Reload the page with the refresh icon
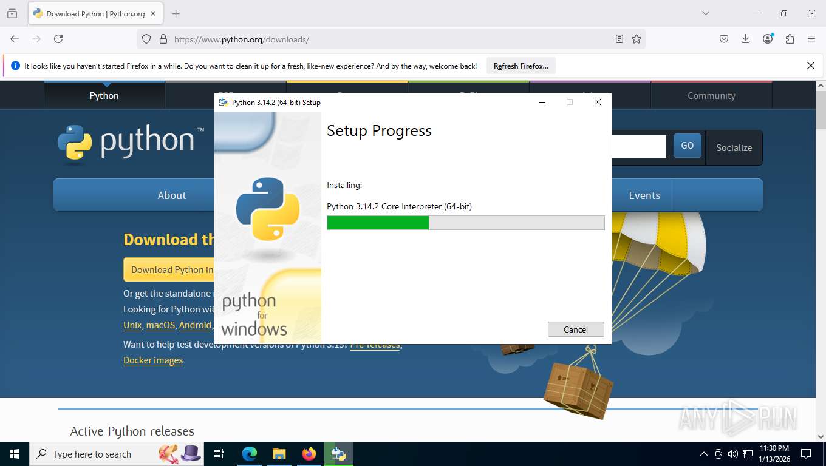This screenshot has height=466, width=826. point(58,39)
